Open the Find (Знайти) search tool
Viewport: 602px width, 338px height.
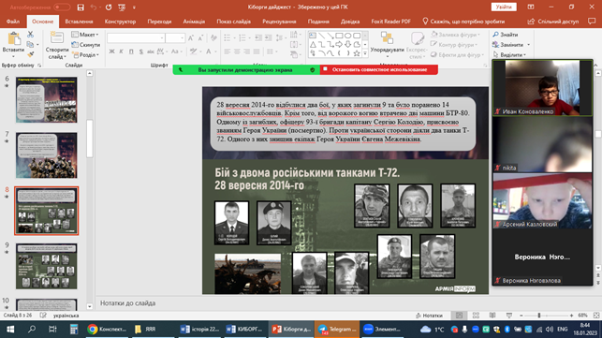(x=506, y=35)
